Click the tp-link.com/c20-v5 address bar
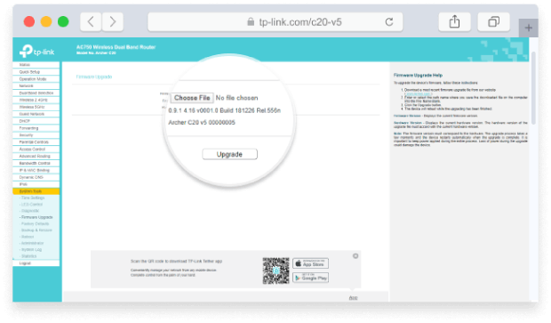Image resolution: width=551 pixels, height=323 pixels. pyautogui.click(x=275, y=22)
